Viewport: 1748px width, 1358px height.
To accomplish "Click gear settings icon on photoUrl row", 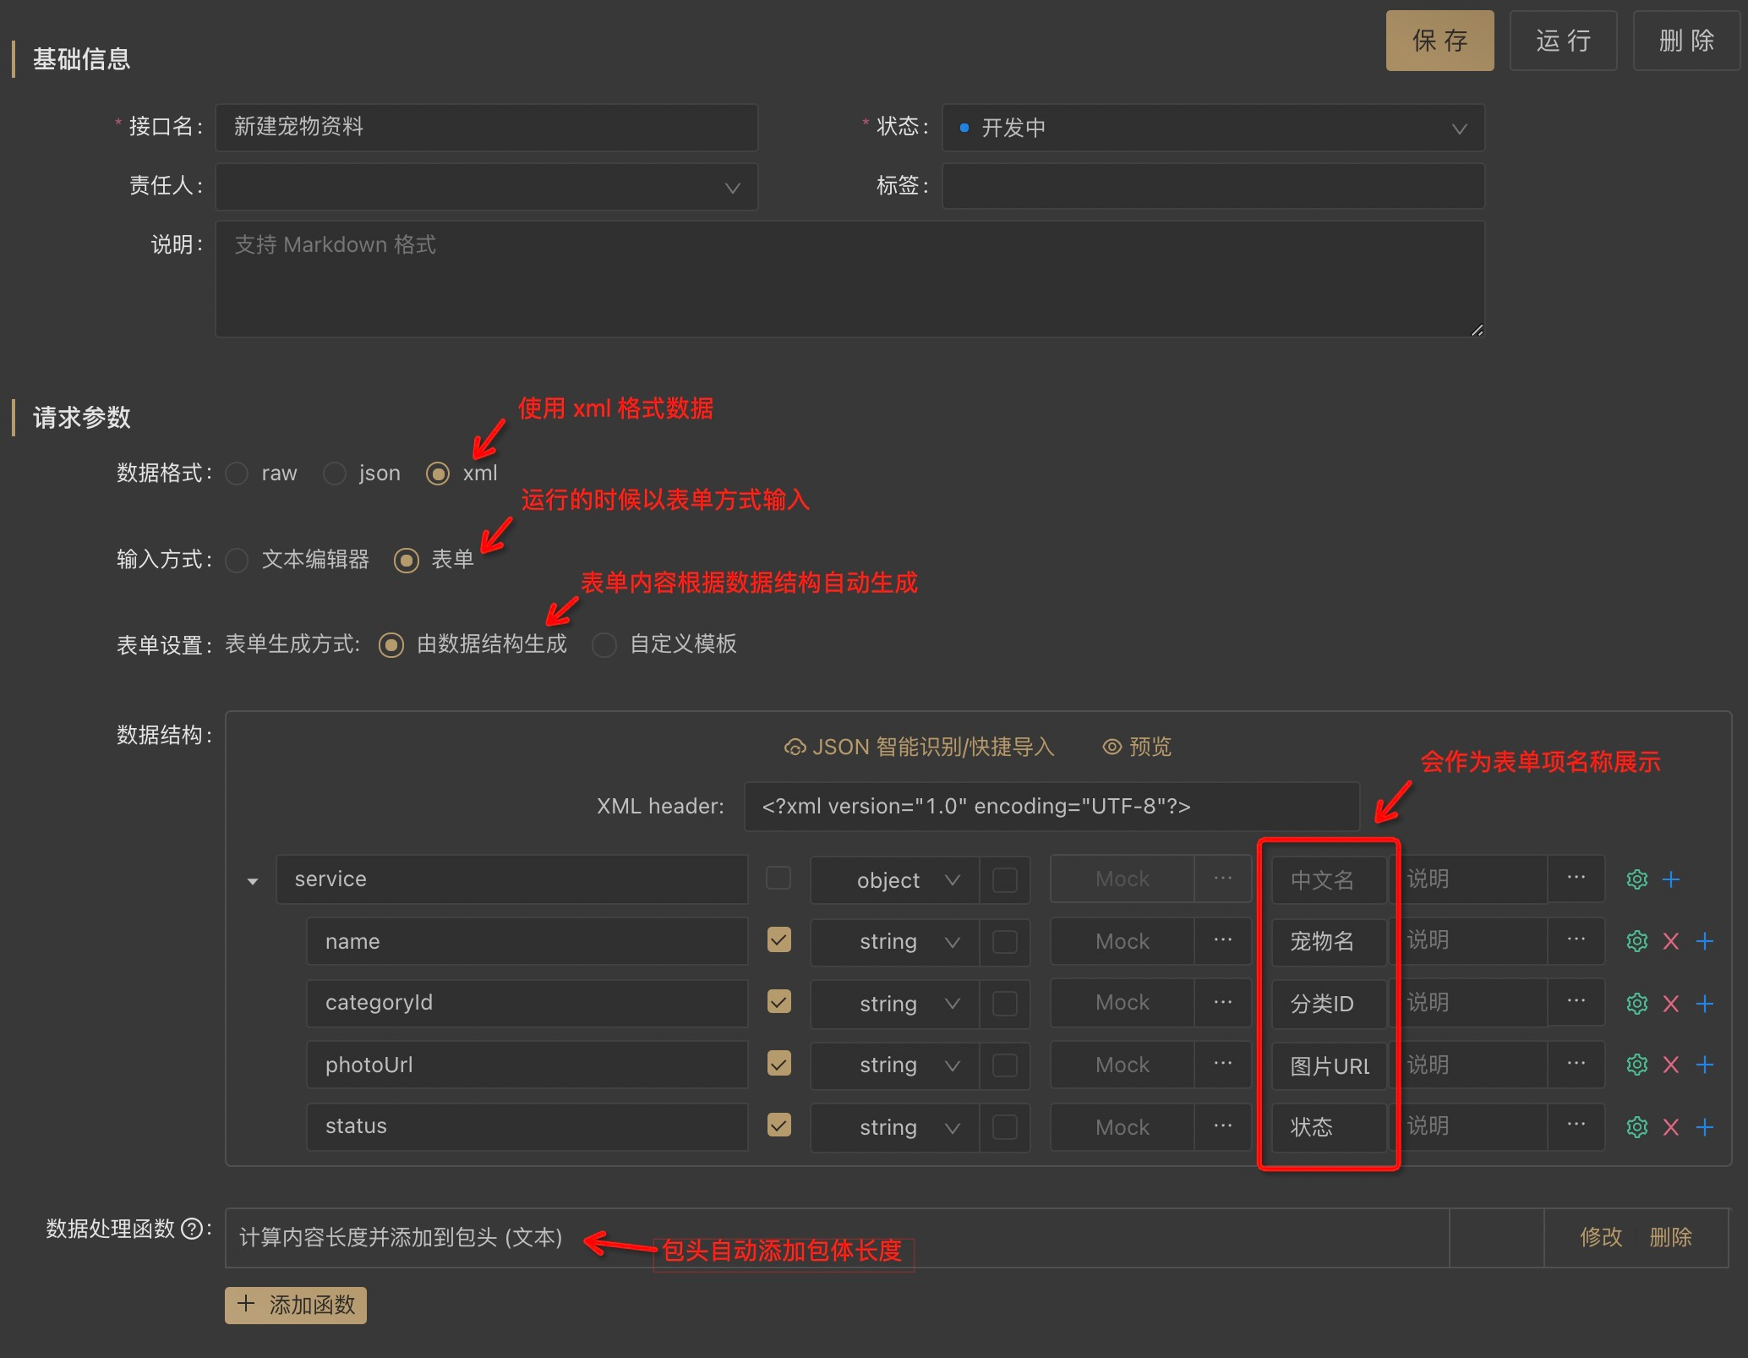I will click(1636, 1065).
